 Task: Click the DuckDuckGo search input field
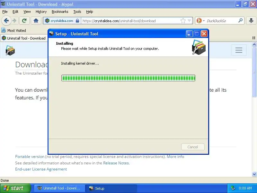(x=221, y=21)
